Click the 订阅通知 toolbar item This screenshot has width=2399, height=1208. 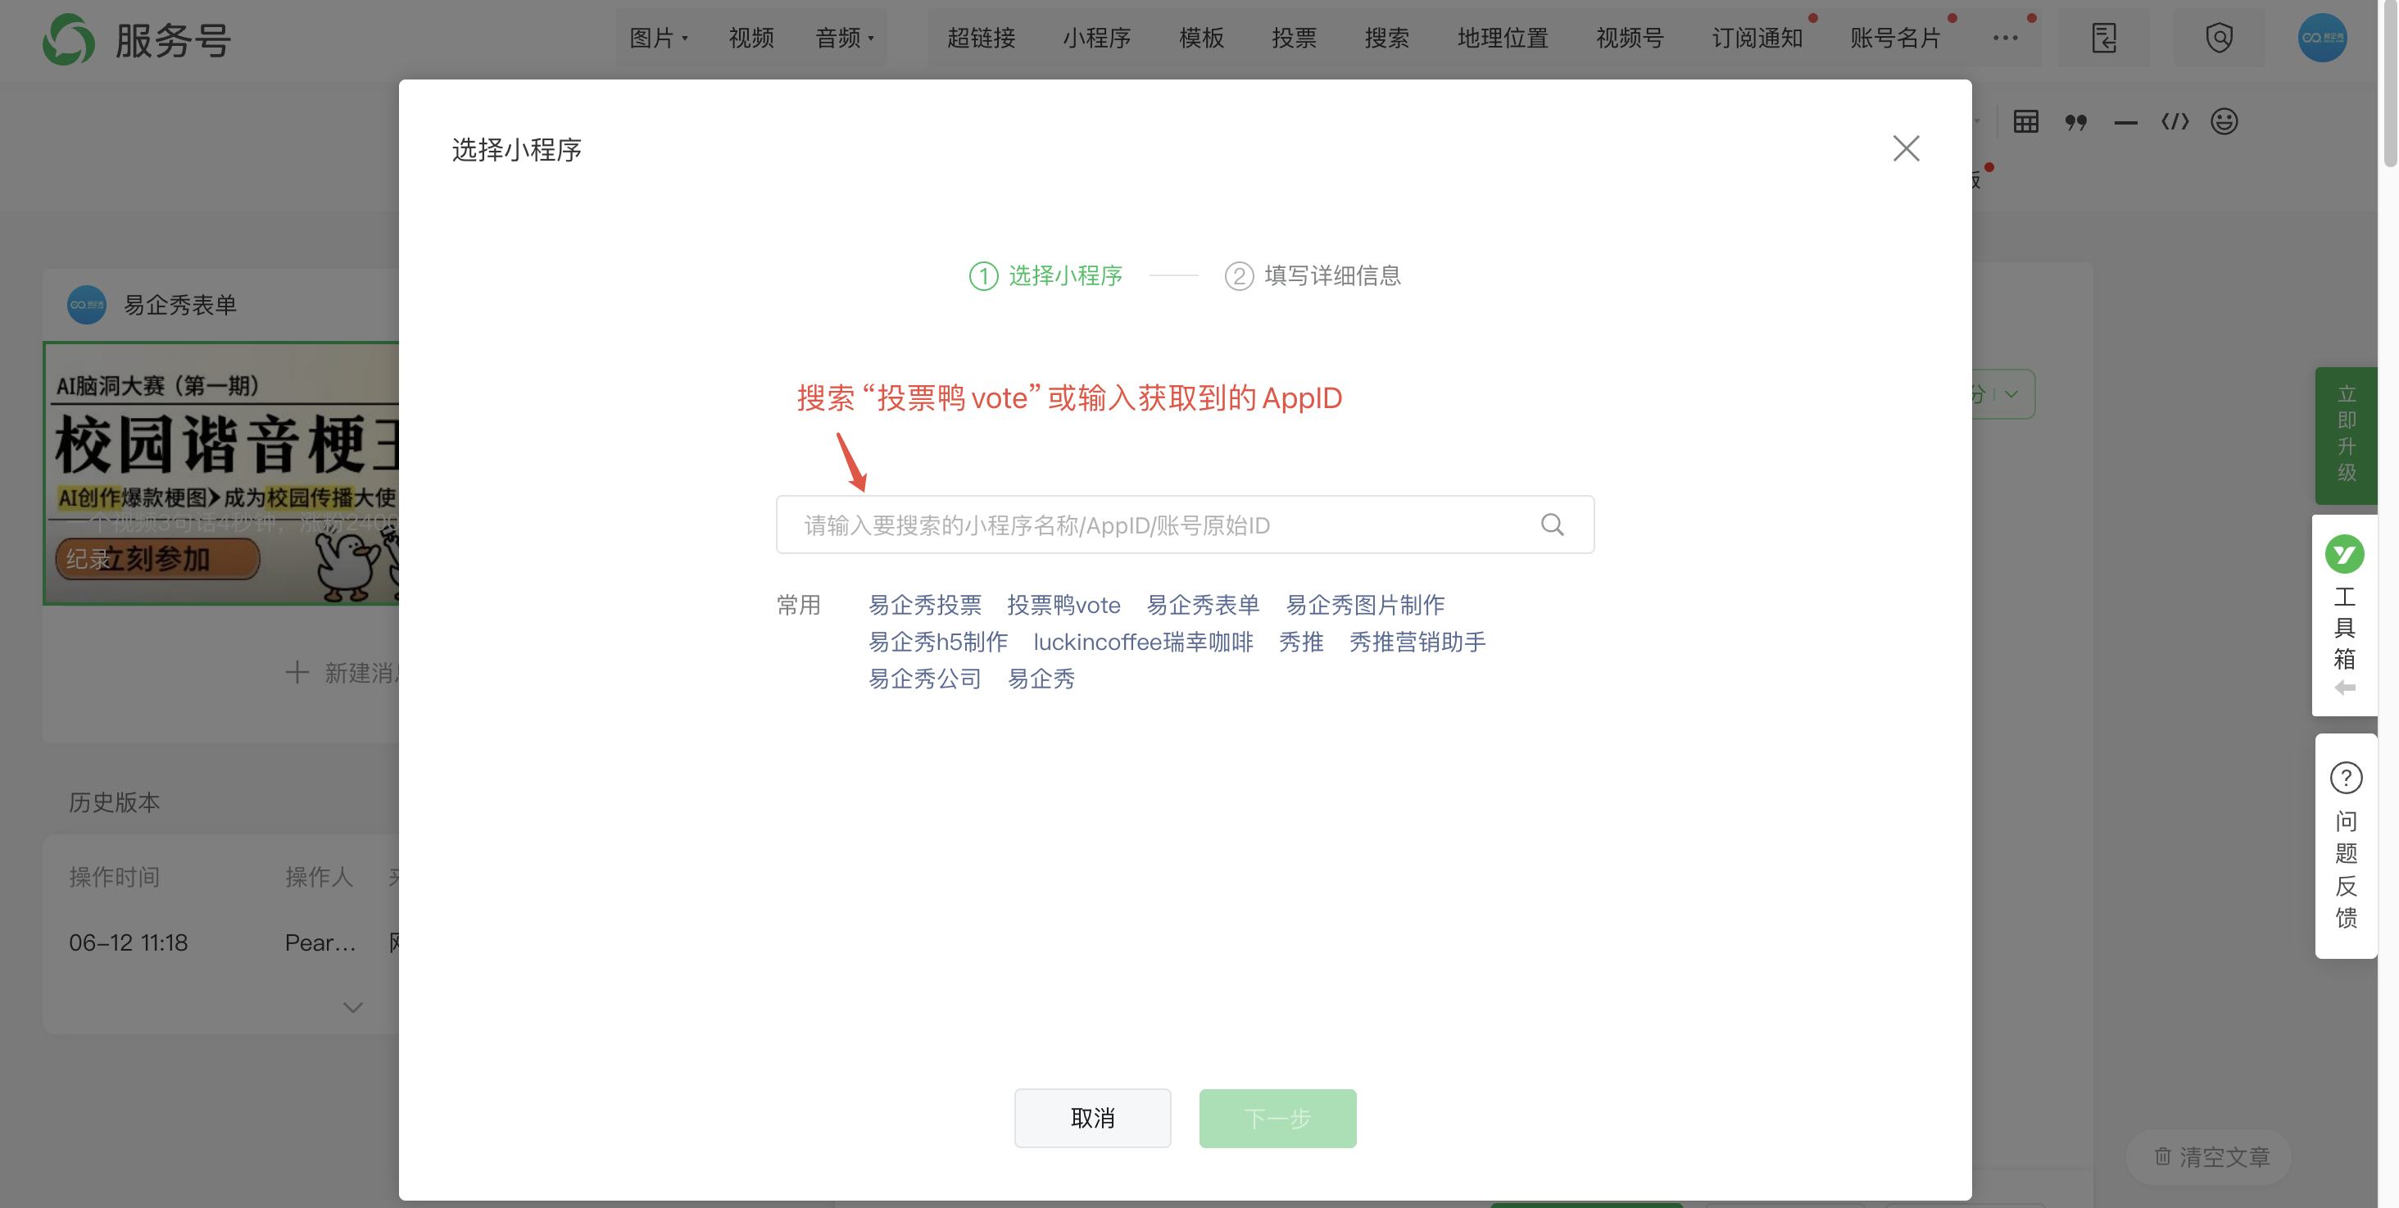click(1757, 39)
